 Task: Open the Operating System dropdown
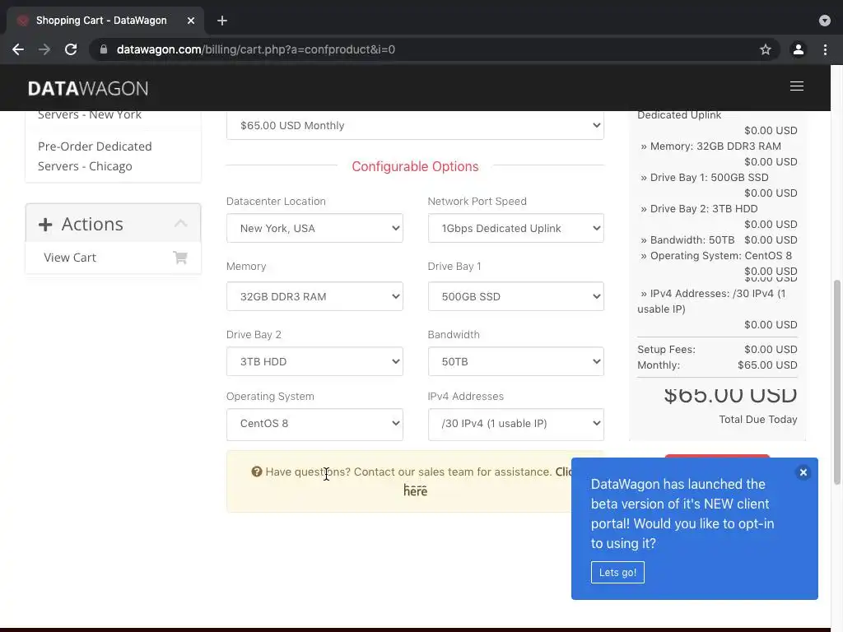point(314,425)
